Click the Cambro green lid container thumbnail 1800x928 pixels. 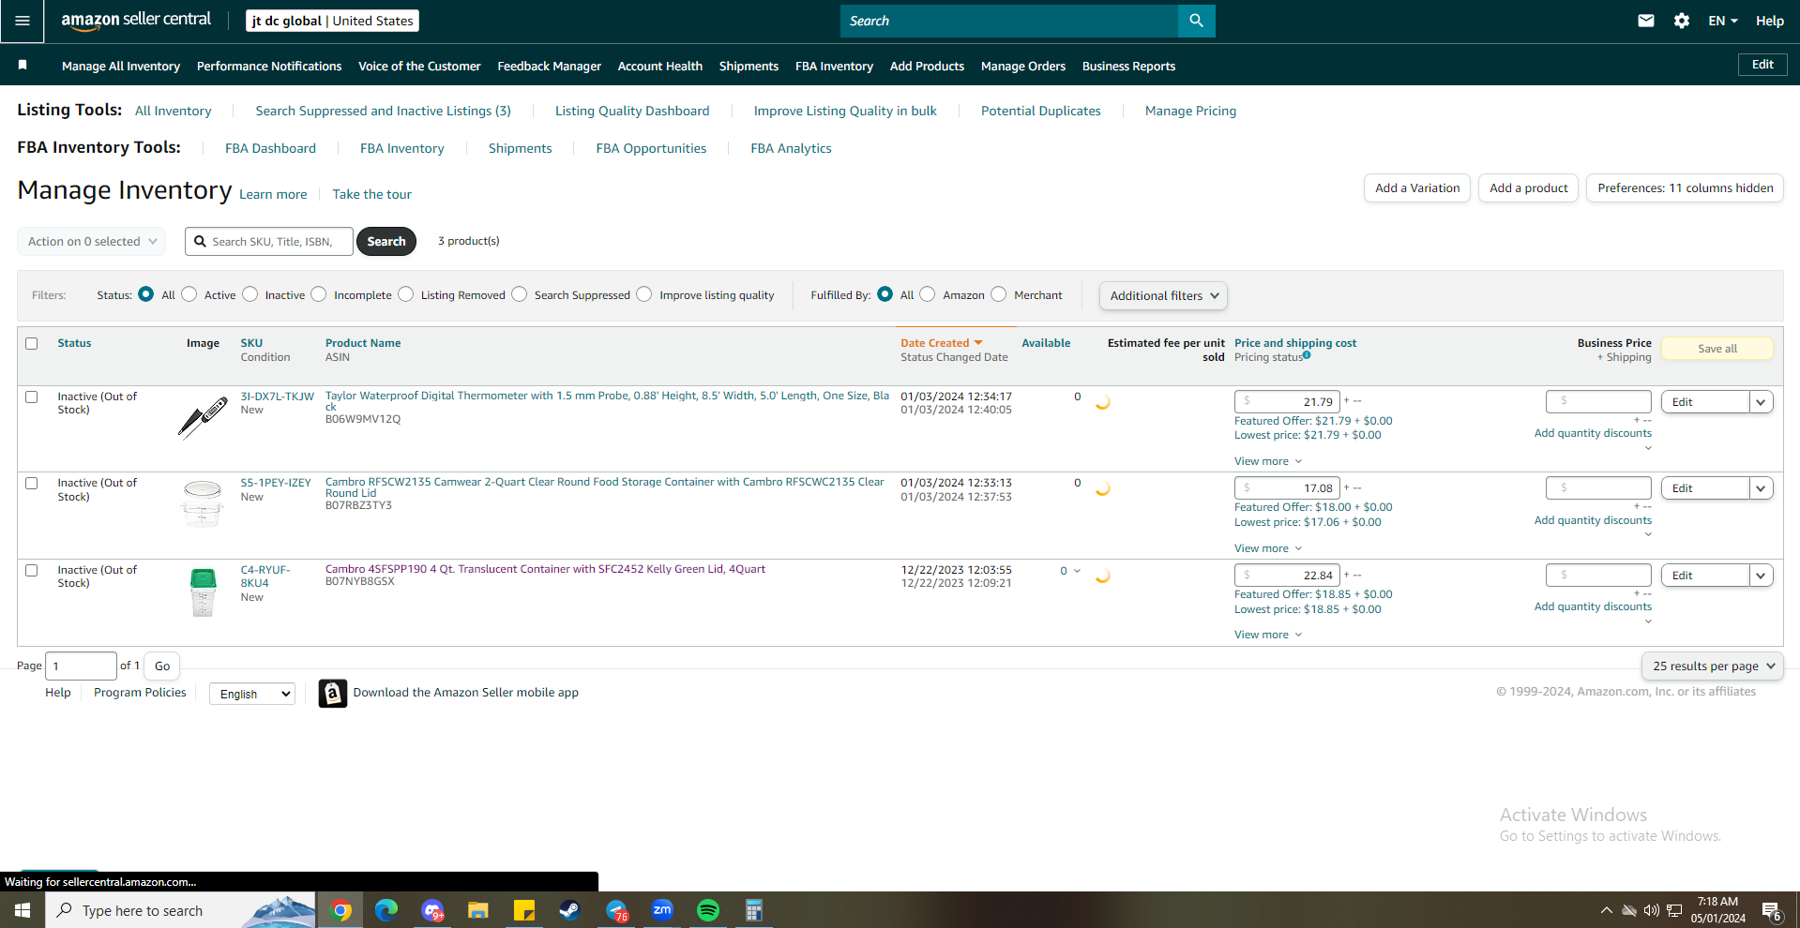[x=203, y=591]
